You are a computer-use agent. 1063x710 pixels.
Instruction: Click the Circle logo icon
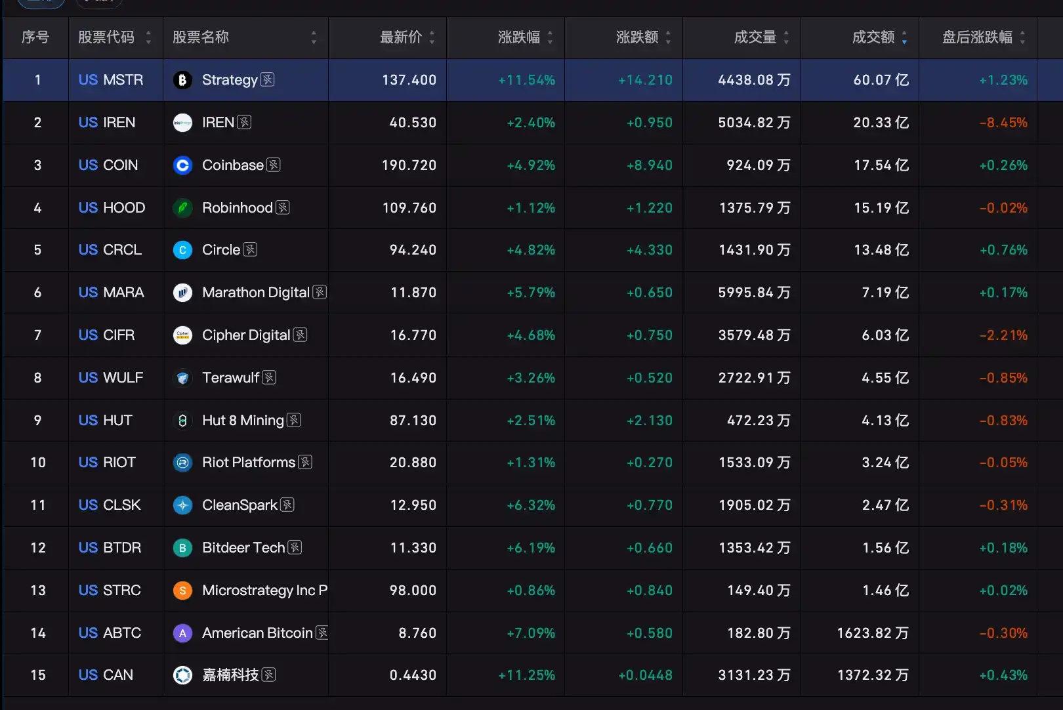coord(182,250)
